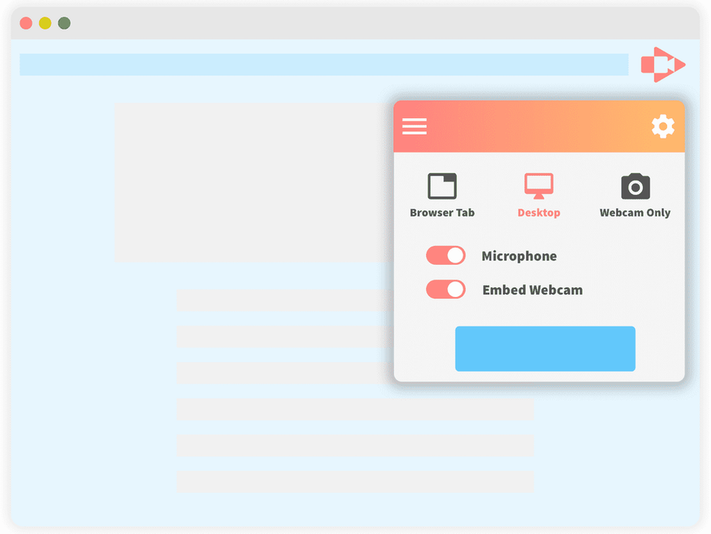Click inside the browser address bar
Viewport: 711px width, 534px height.
pyautogui.click(x=323, y=65)
